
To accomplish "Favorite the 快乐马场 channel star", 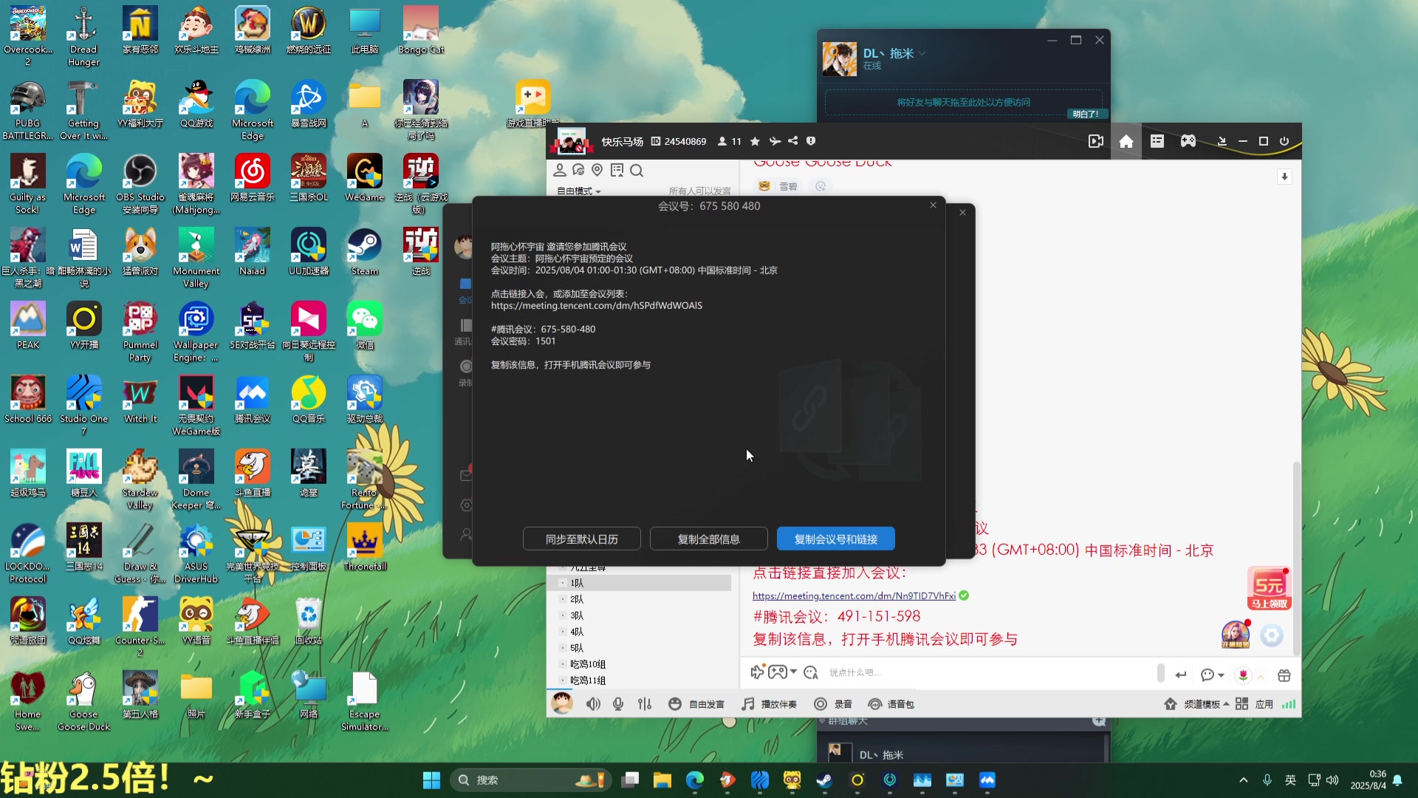I will pos(755,141).
